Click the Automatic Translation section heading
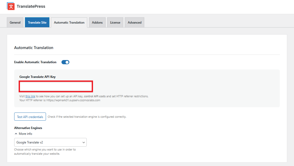 [34, 47]
